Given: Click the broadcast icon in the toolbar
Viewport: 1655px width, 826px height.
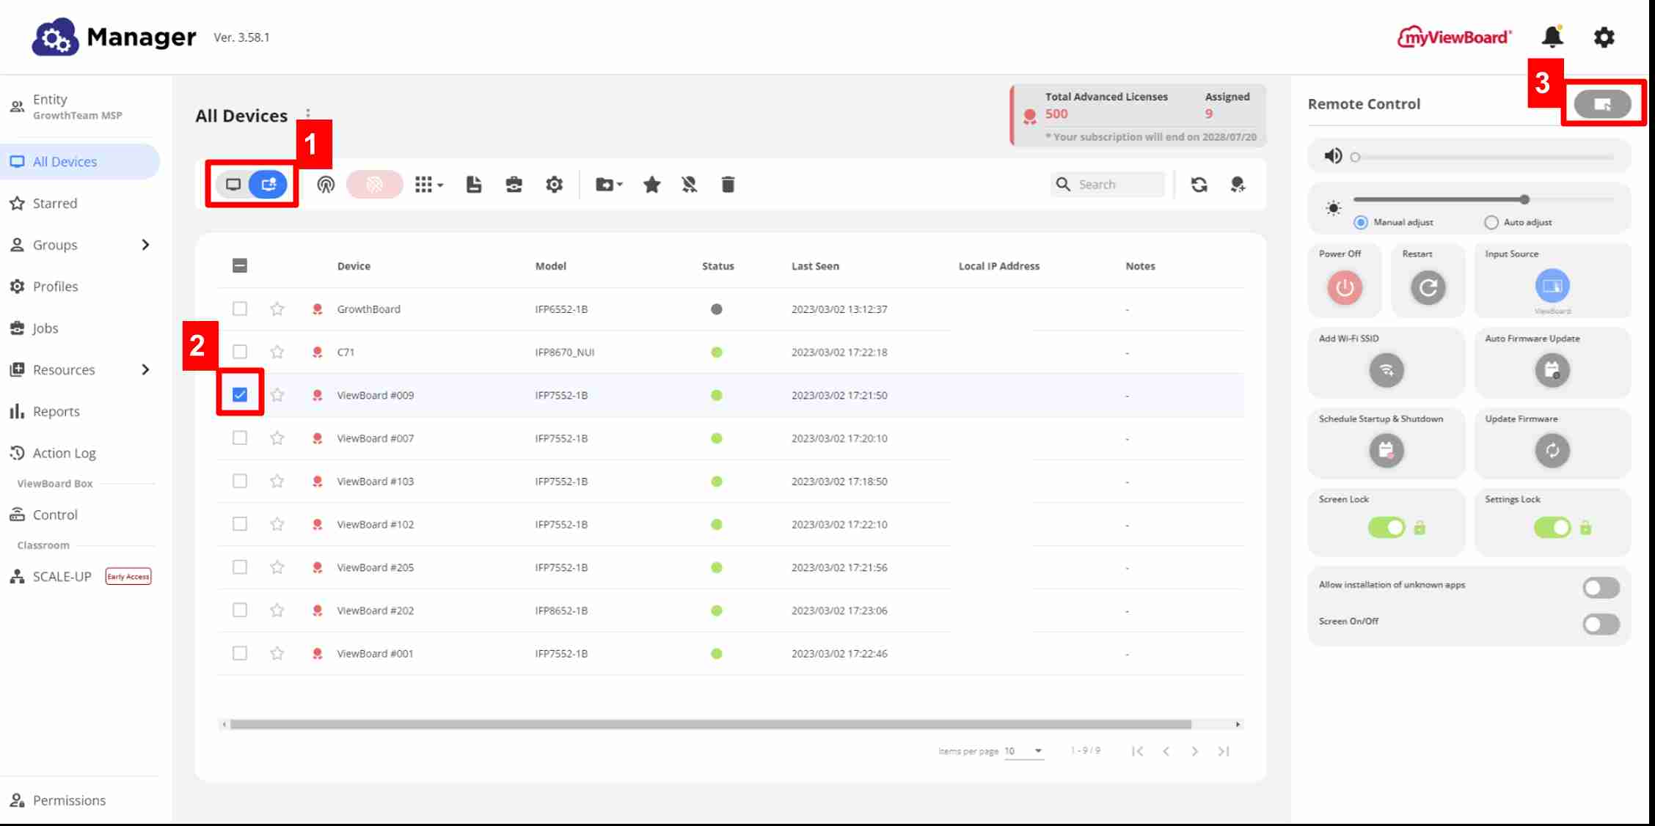Looking at the screenshot, I should coord(326,185).
